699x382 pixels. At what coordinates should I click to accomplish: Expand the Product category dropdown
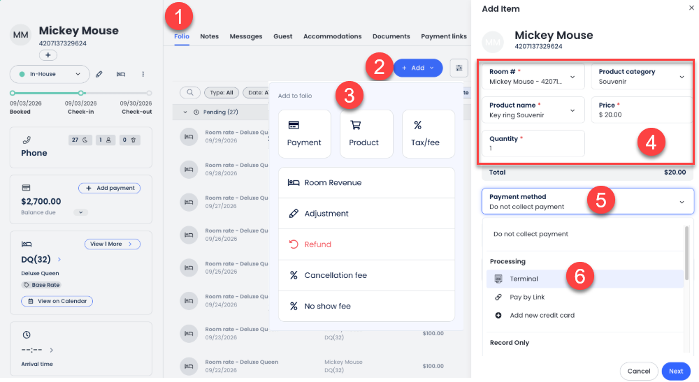[642, 77]
